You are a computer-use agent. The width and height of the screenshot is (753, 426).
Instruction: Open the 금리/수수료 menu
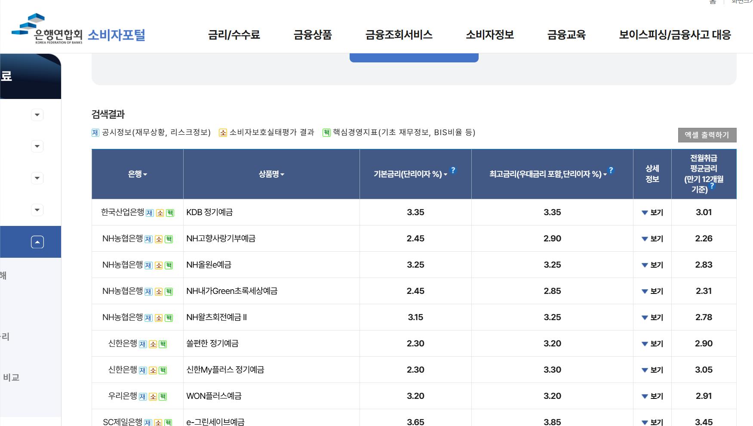point(234,35)
